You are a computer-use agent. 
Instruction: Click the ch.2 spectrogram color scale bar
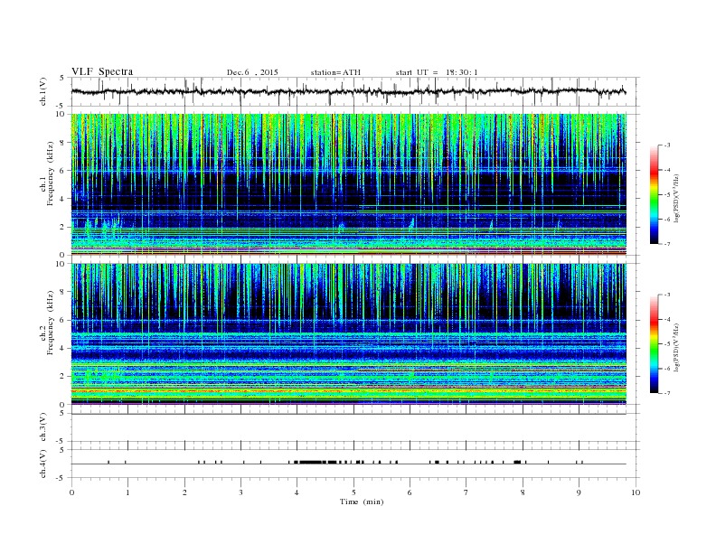pyautogui.click(x=655, y=344)
